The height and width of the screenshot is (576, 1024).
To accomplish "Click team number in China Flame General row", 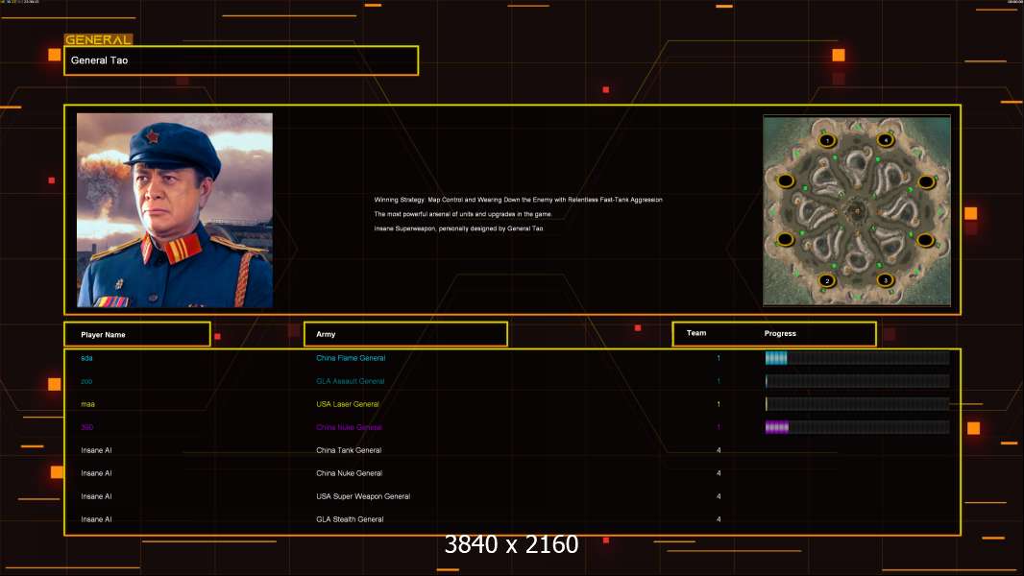I will coord(719,358).
